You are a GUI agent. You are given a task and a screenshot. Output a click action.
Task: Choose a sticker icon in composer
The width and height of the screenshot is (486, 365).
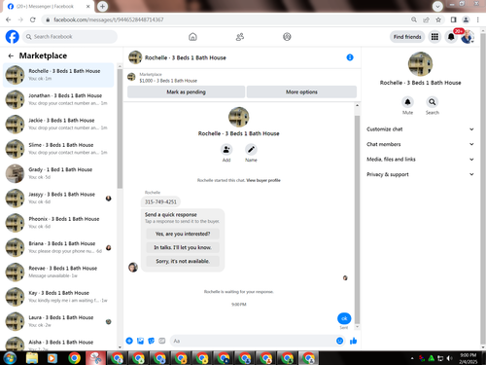coord(151,341)
